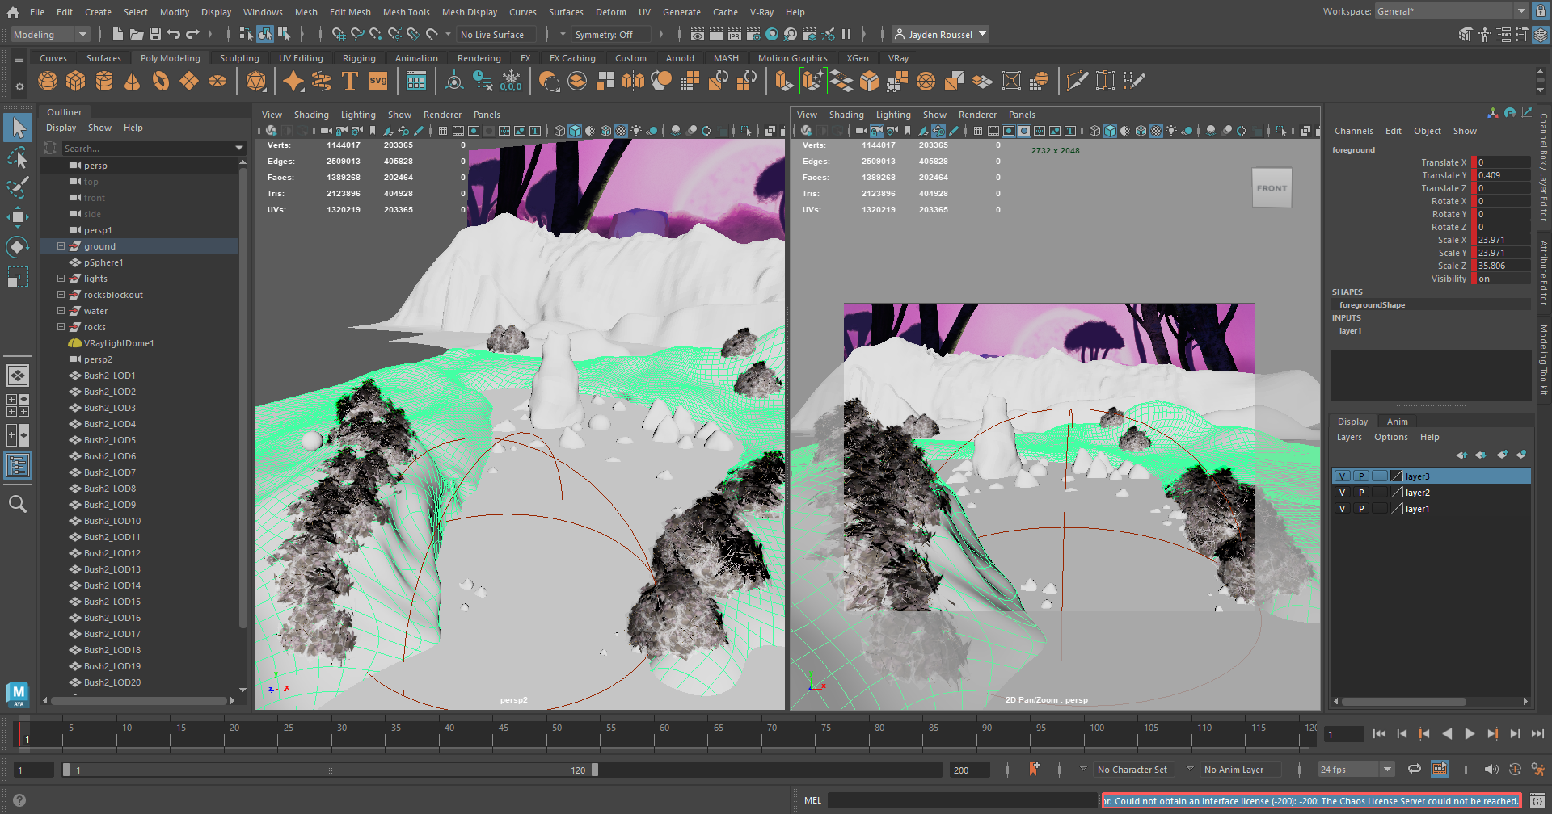The width and height of the screenshot is (1552, 814).
Task: Click the FRONT view cube face
Action: click(x=1272, y=188)
